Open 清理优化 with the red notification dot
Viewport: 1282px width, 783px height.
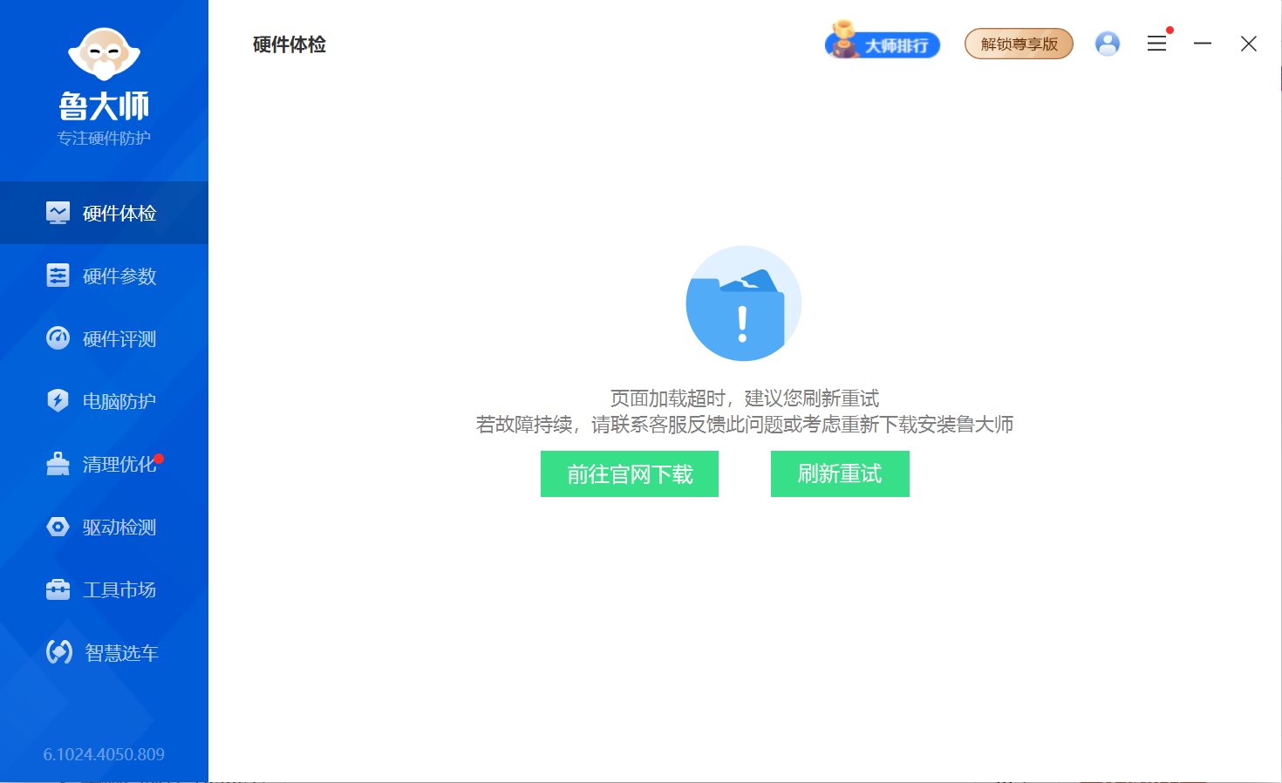pyautogui.click(x=104, y=464)
